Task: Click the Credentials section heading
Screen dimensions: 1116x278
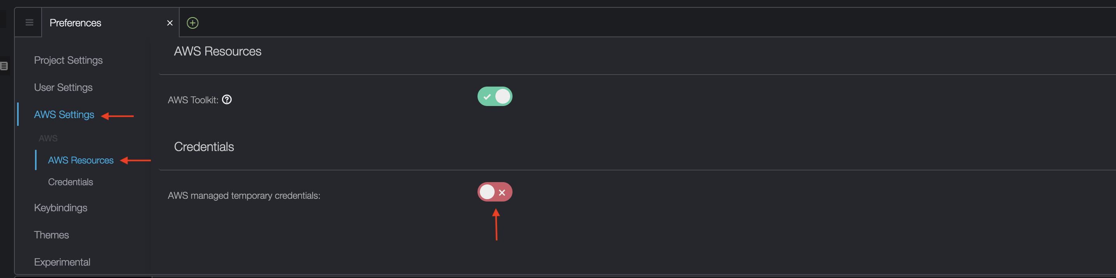Action: pyautogui.click(x=204, y=147)
